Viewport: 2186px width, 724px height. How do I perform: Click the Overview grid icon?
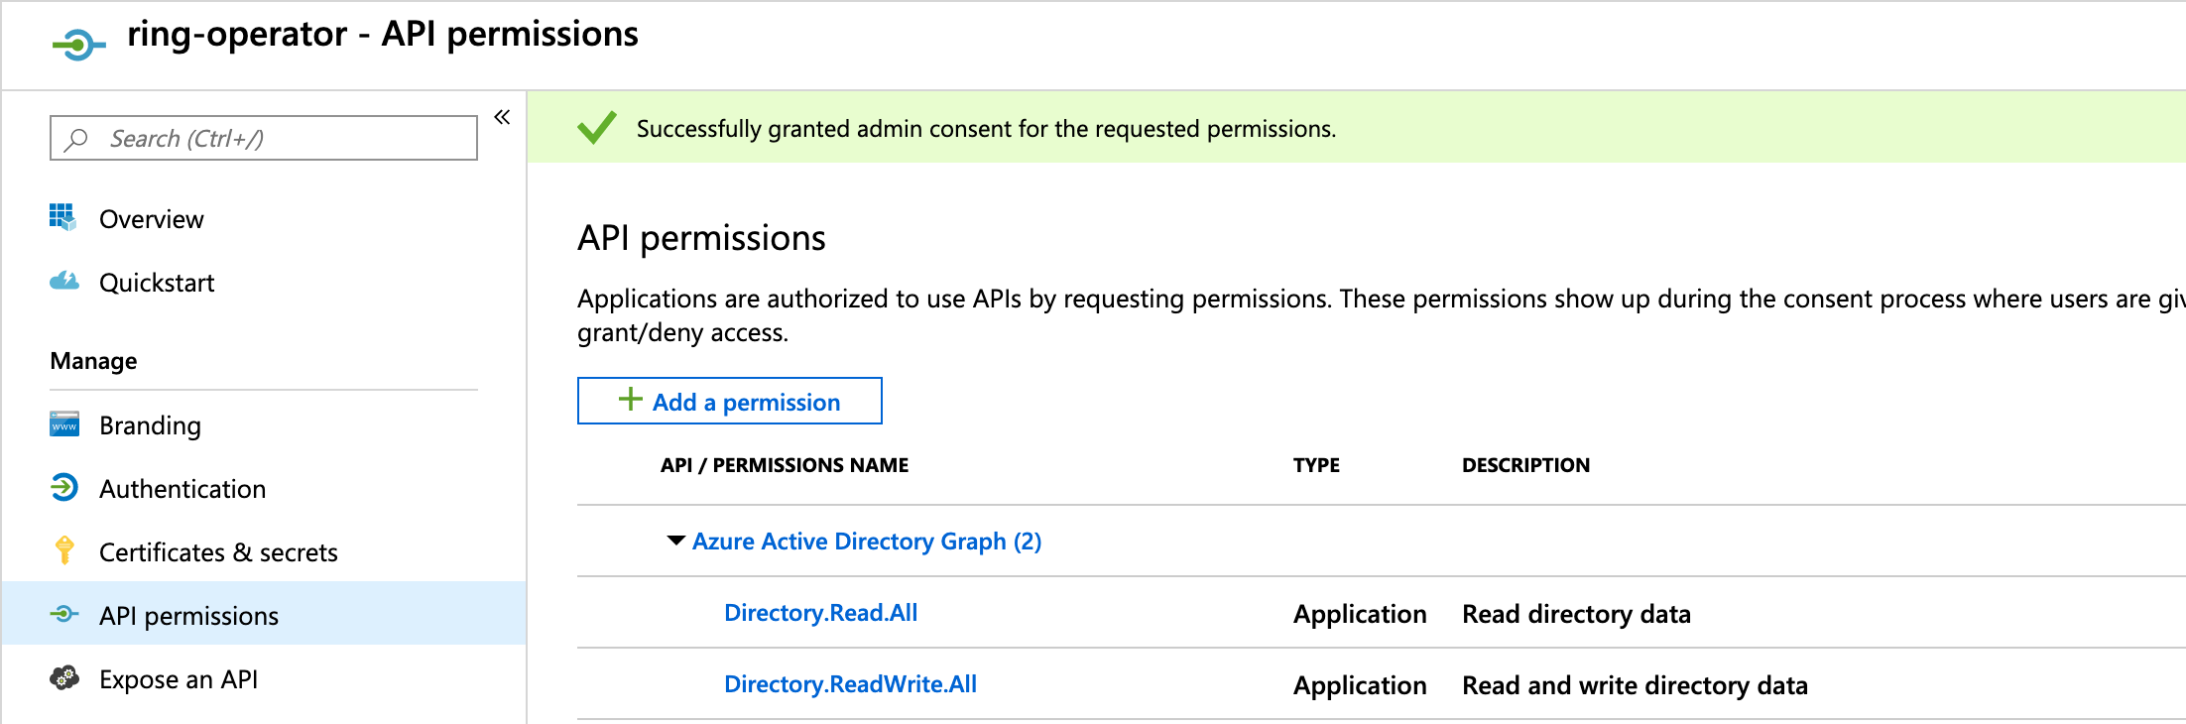[x=62, y=217]
